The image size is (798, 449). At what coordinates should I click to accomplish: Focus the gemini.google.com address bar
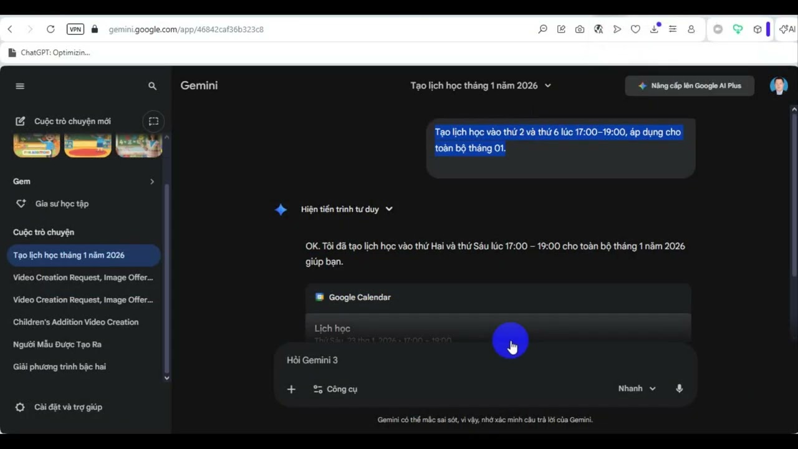[186, 29]
